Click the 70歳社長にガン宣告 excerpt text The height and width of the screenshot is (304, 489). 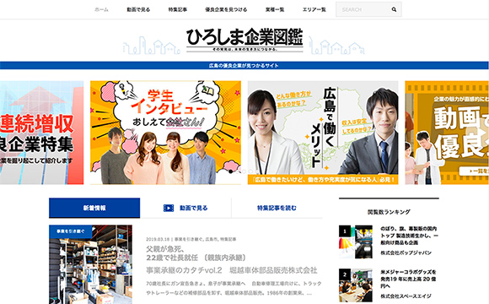tap(234, 289)
